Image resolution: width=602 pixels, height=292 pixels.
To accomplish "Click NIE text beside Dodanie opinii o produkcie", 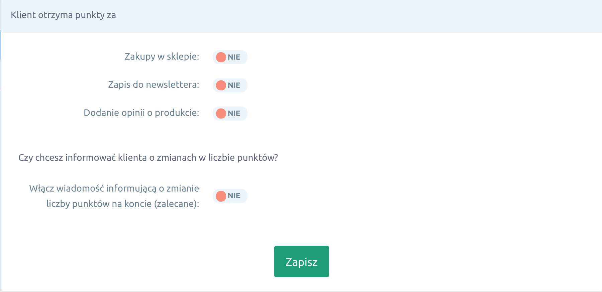I will coord(234,114).
